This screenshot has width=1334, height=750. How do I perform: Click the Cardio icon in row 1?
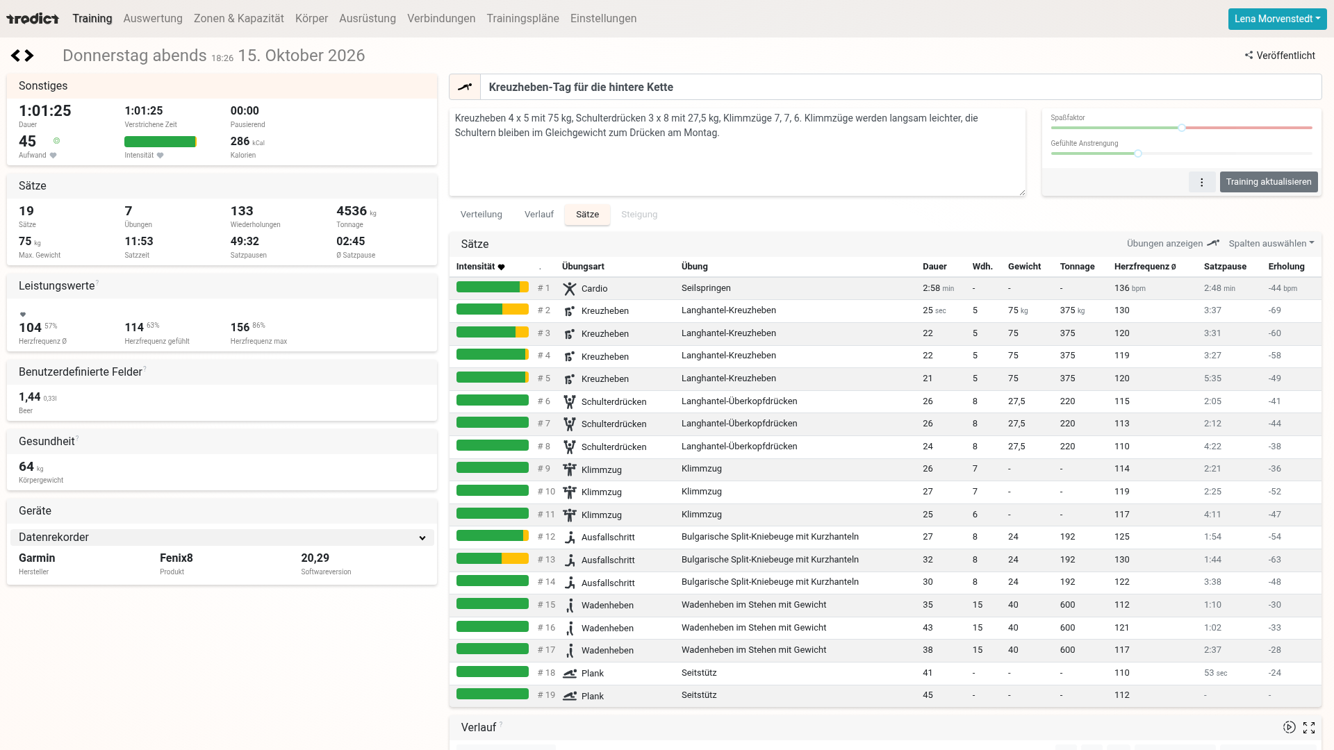point(570,289)
